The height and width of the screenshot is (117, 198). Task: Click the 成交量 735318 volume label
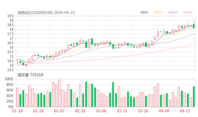pos(30,75)
